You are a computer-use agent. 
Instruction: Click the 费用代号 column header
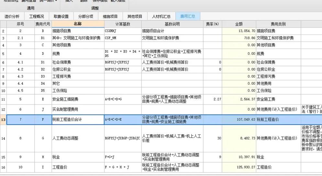[x=43, y=24]
